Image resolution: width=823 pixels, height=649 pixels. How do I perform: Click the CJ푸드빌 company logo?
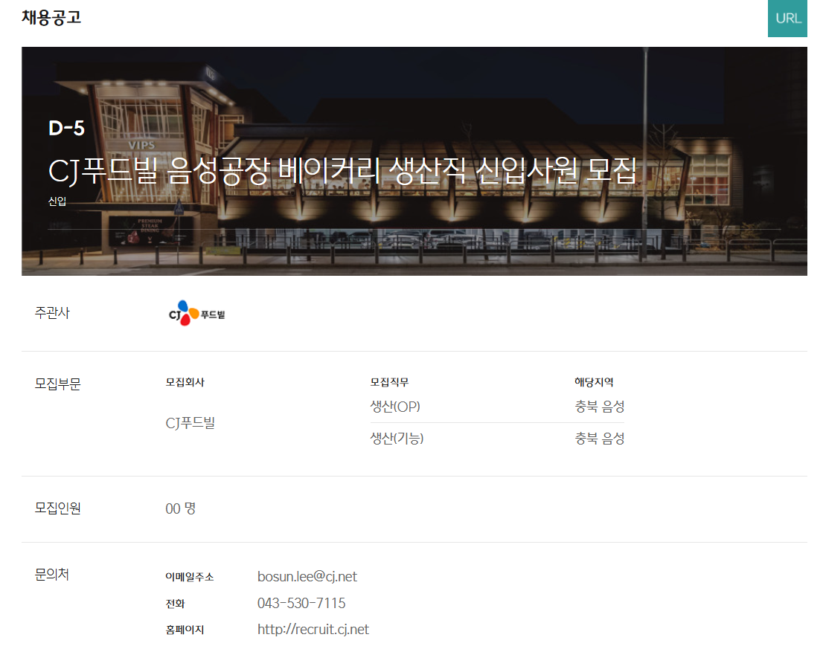(197, 313)
